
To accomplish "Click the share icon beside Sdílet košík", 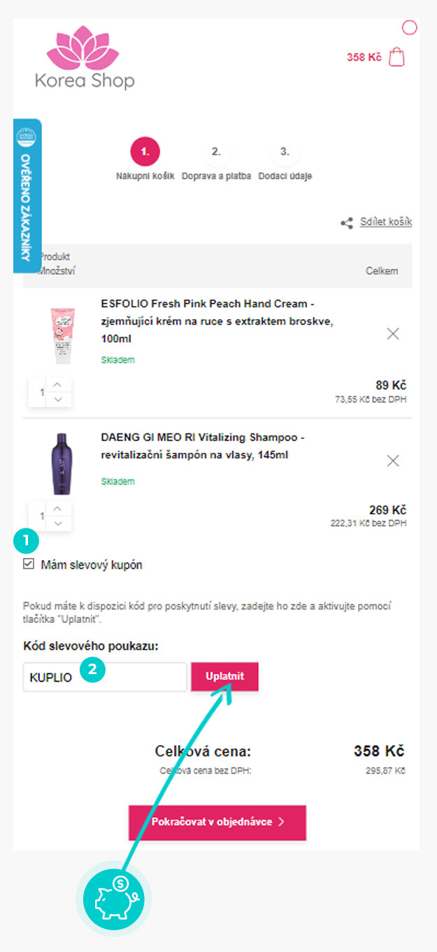I will pyautogui.click(x=347, y=223).
